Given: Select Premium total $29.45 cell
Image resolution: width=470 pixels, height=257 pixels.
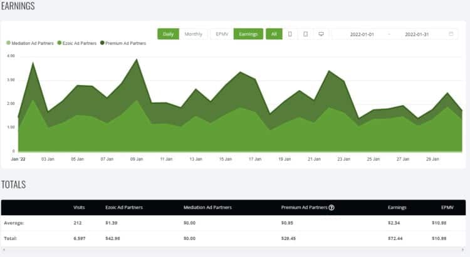Looking at the screenshot, I should point(288,238).
